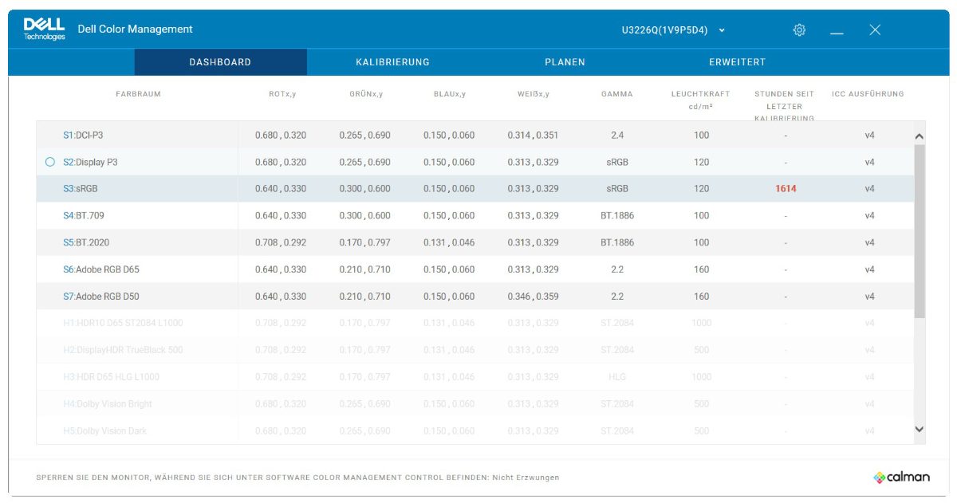Minimize the Dell Color Management window
This screenshot has width=957, height=503.
click(837, 30)
